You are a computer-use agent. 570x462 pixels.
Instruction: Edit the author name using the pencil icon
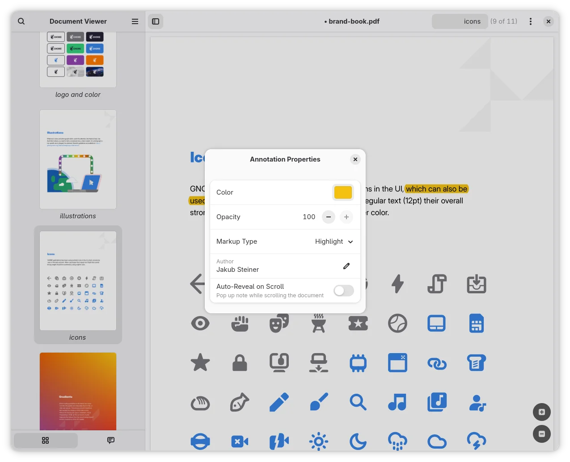[346, 266]
